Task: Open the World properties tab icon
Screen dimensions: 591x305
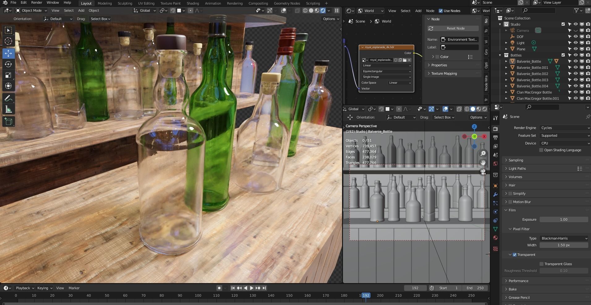Action: pos(495,164)
